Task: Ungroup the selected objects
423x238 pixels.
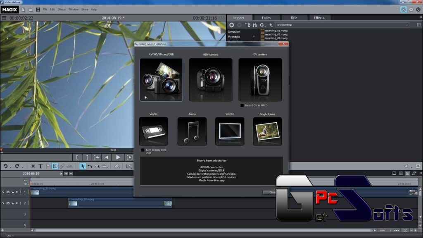Action: coord(69,166)
